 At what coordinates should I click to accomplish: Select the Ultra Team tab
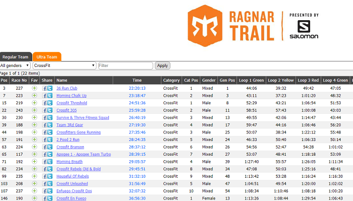(47, 57)
